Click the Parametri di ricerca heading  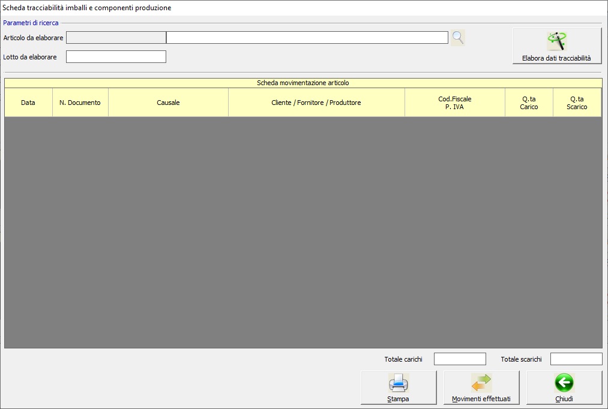coord(31,23)
